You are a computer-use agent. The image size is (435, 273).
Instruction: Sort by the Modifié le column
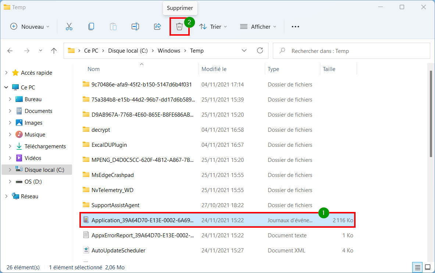(214, 69)
